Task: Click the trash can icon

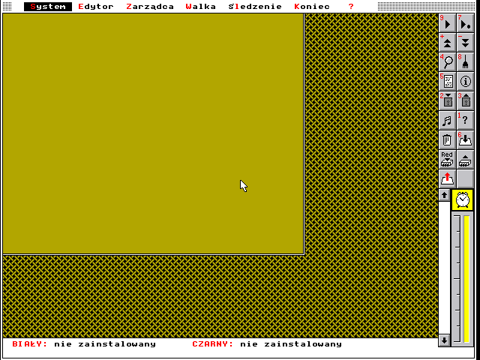Action: coord(447,139)
